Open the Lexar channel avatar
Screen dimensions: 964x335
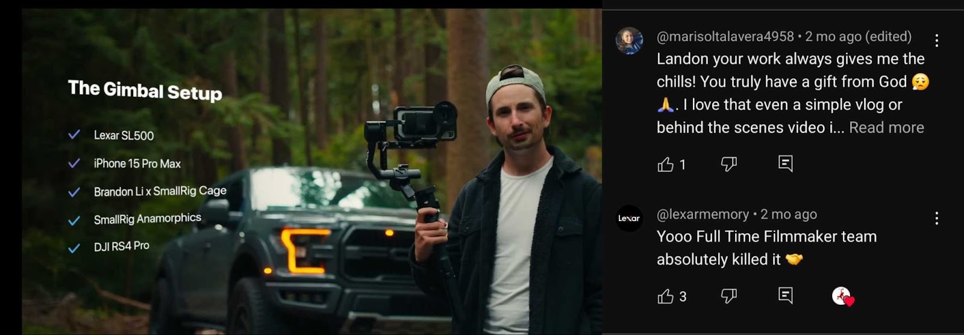coord(629,218)
